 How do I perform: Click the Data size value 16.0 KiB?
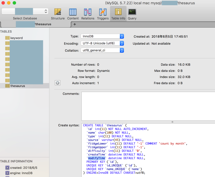click(x=184, y=65)
